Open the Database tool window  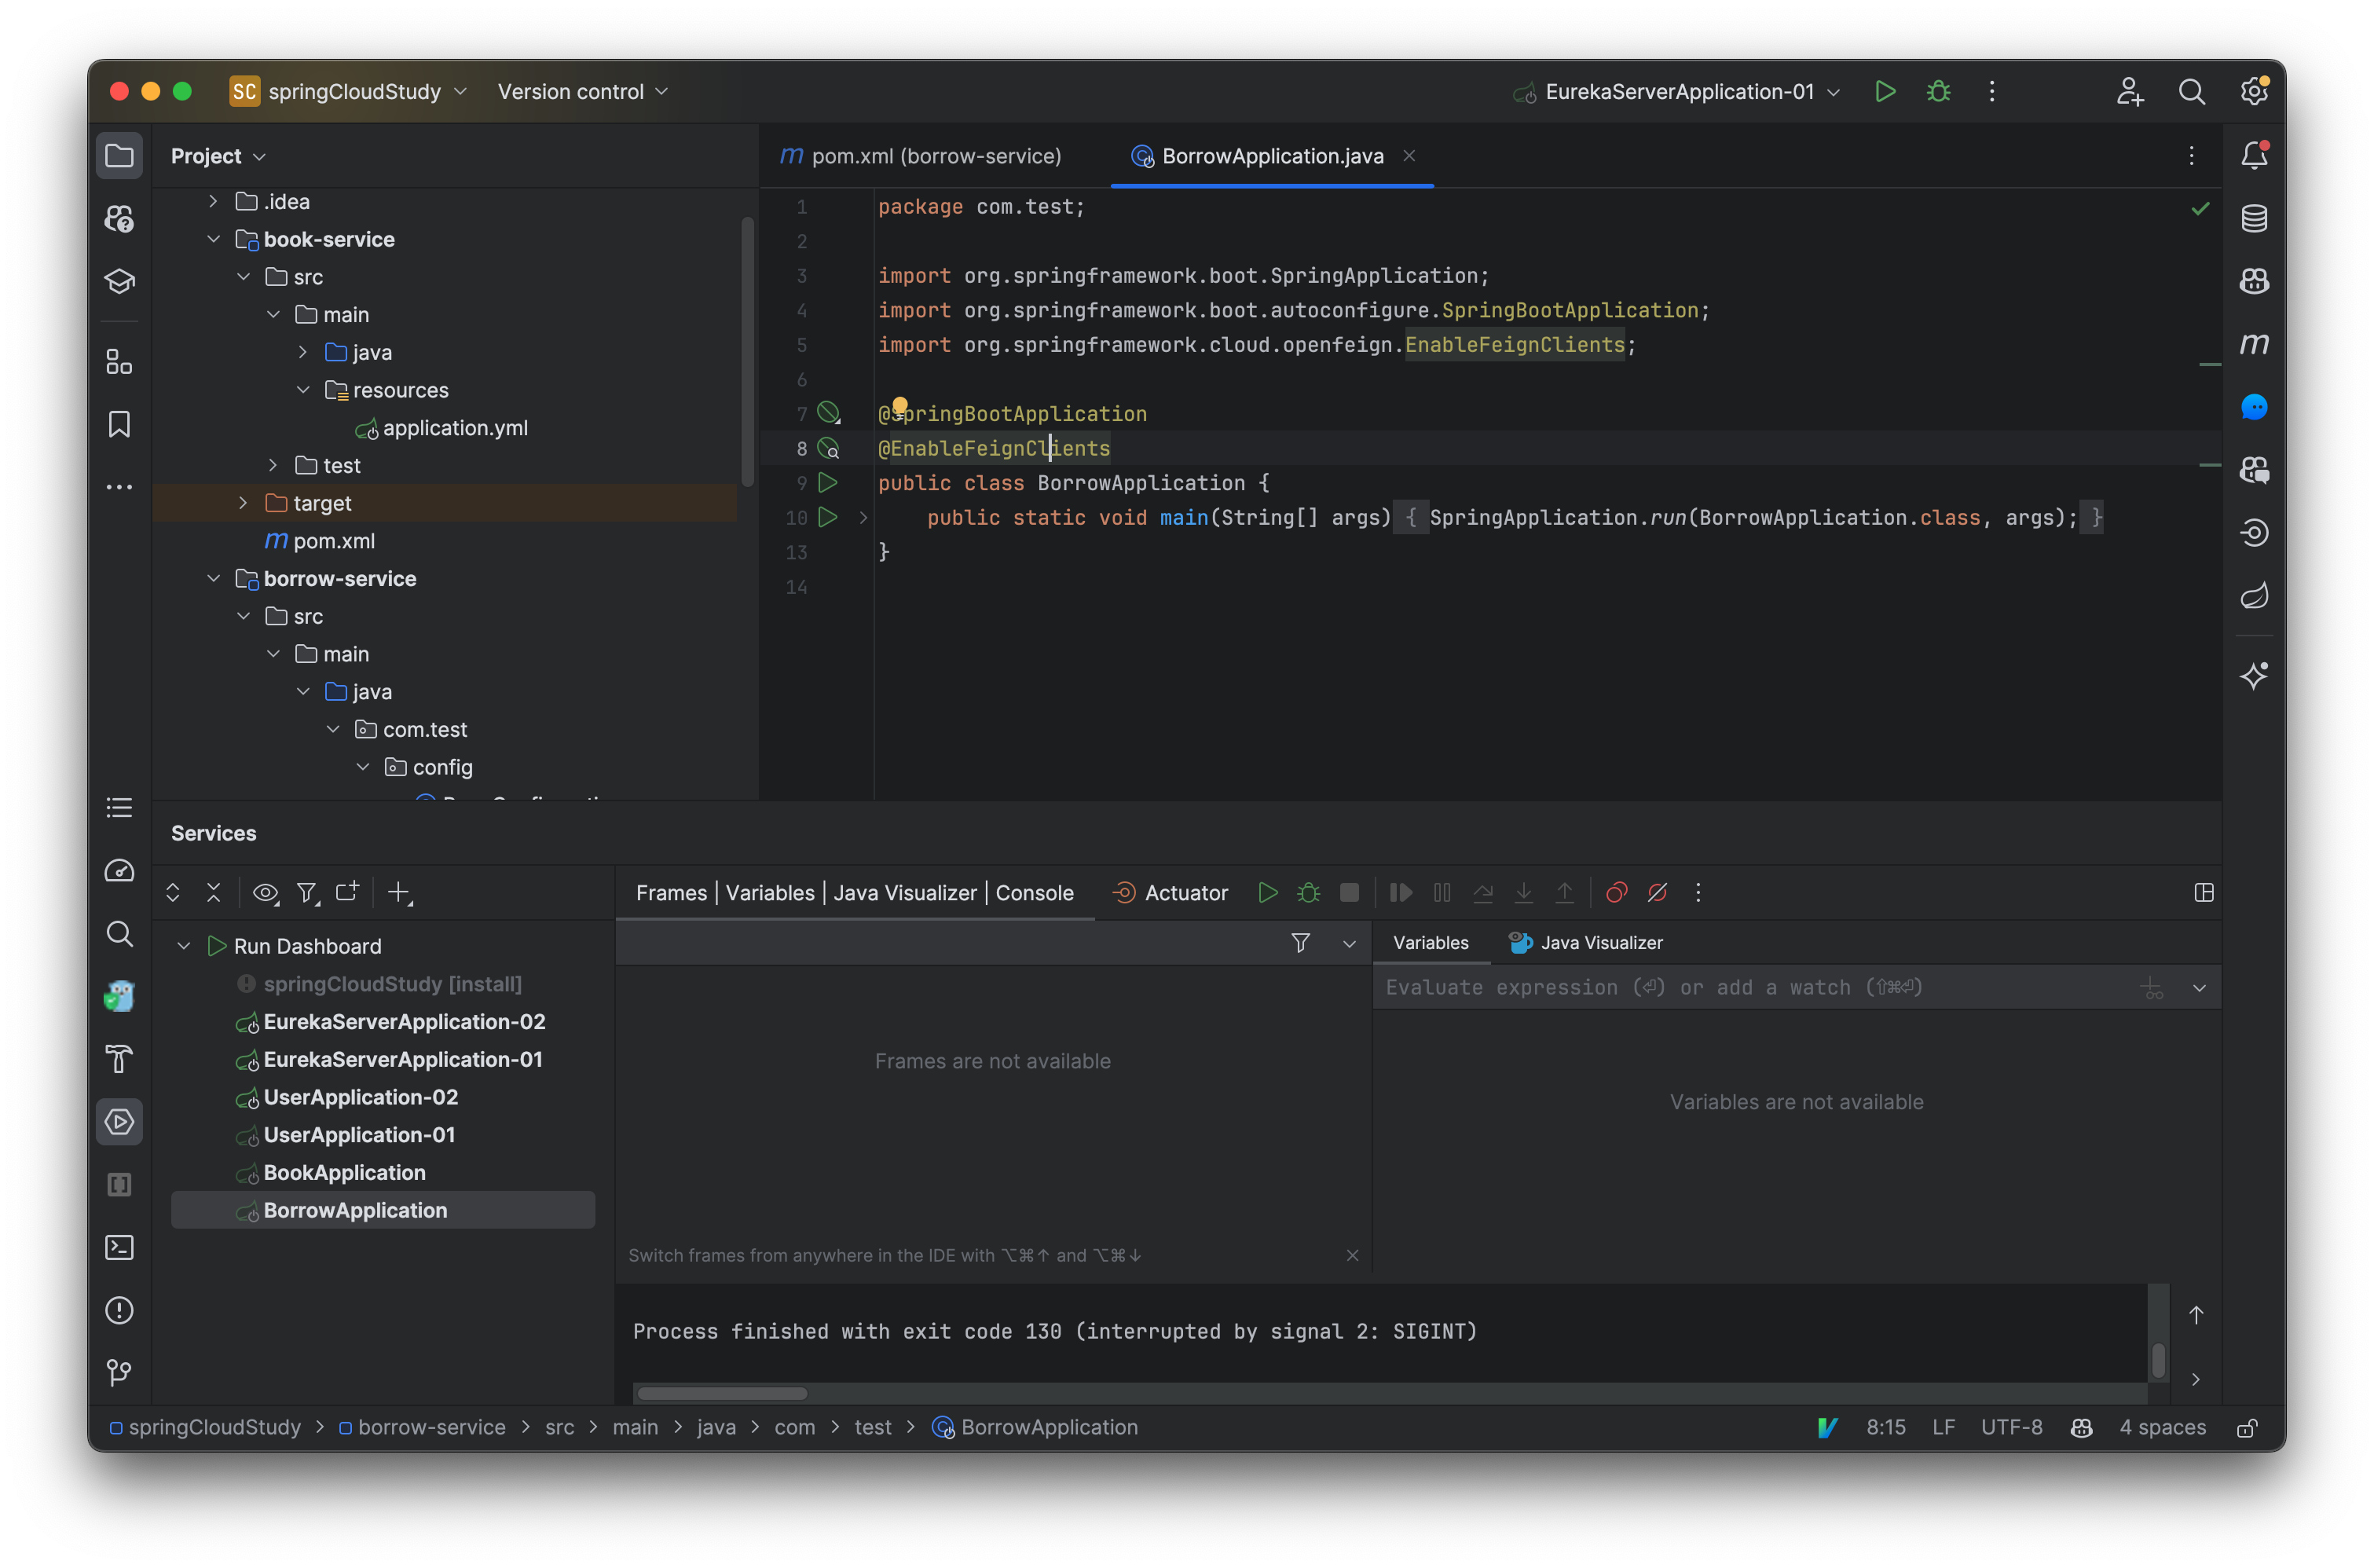2255,218
